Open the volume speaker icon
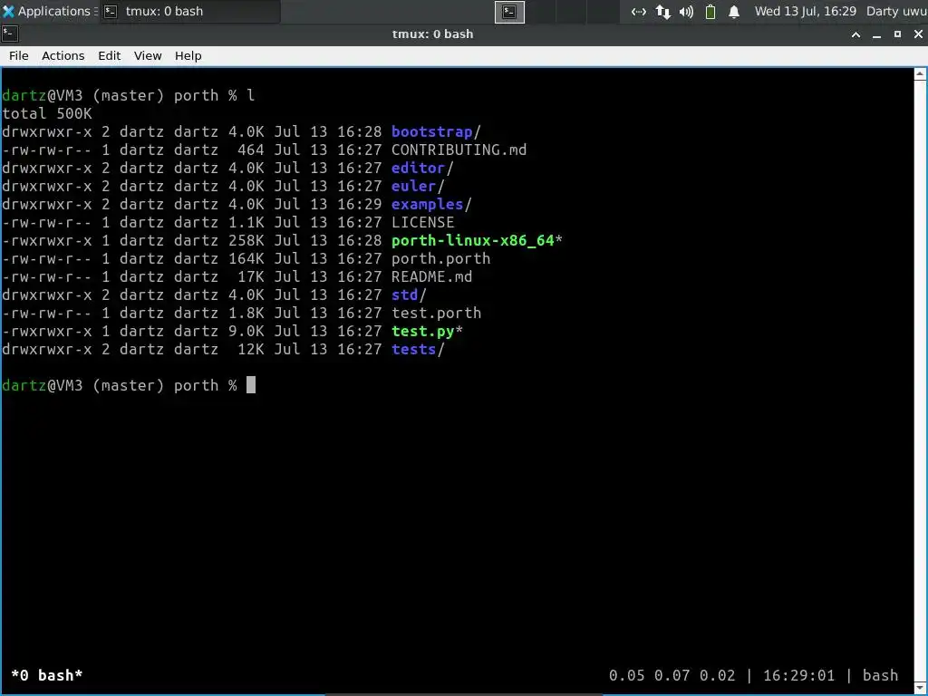This screenshot has height=696, width=928. click(x=687, y=12)
